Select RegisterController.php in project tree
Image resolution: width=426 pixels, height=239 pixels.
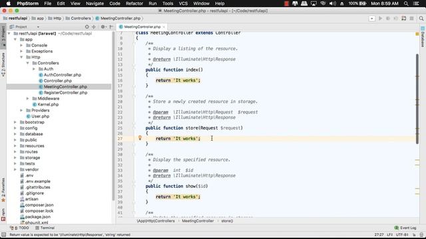tap(65, 93)
